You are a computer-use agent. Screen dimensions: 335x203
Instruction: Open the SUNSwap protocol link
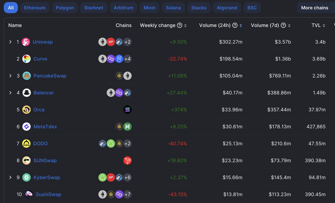45,161
